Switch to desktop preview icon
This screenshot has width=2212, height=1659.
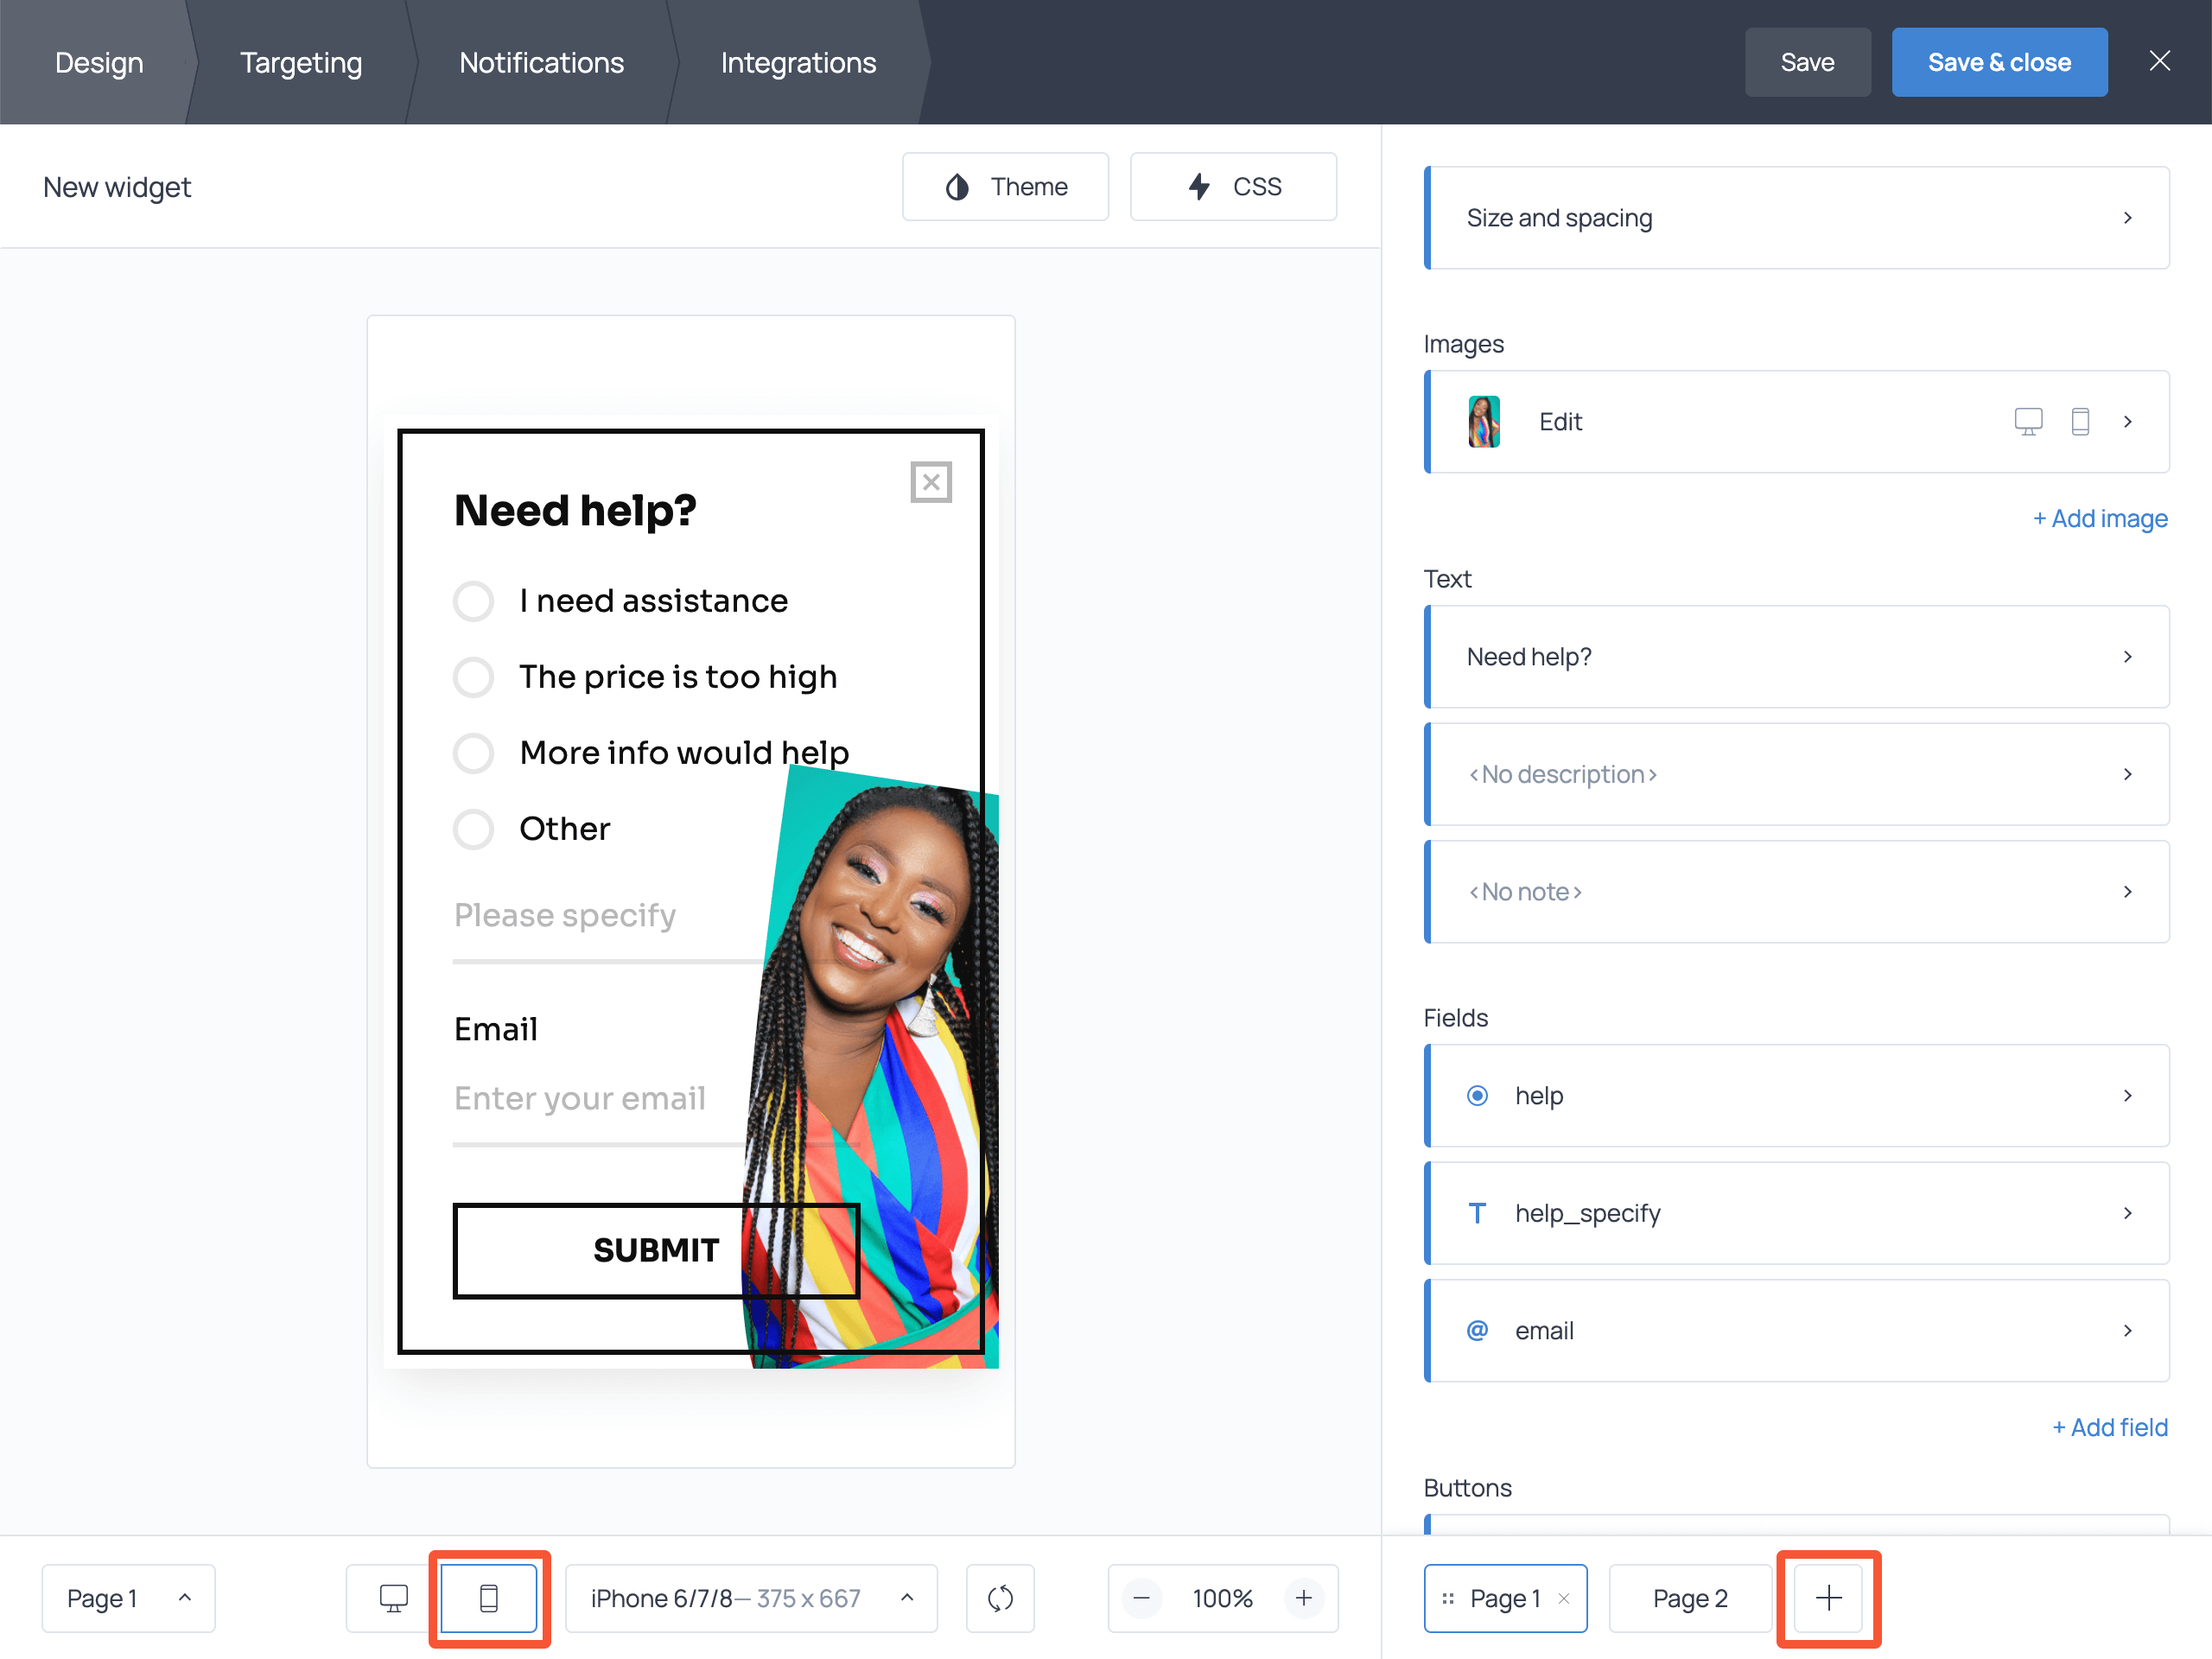pyautogui.click(x=393, y=1597)
